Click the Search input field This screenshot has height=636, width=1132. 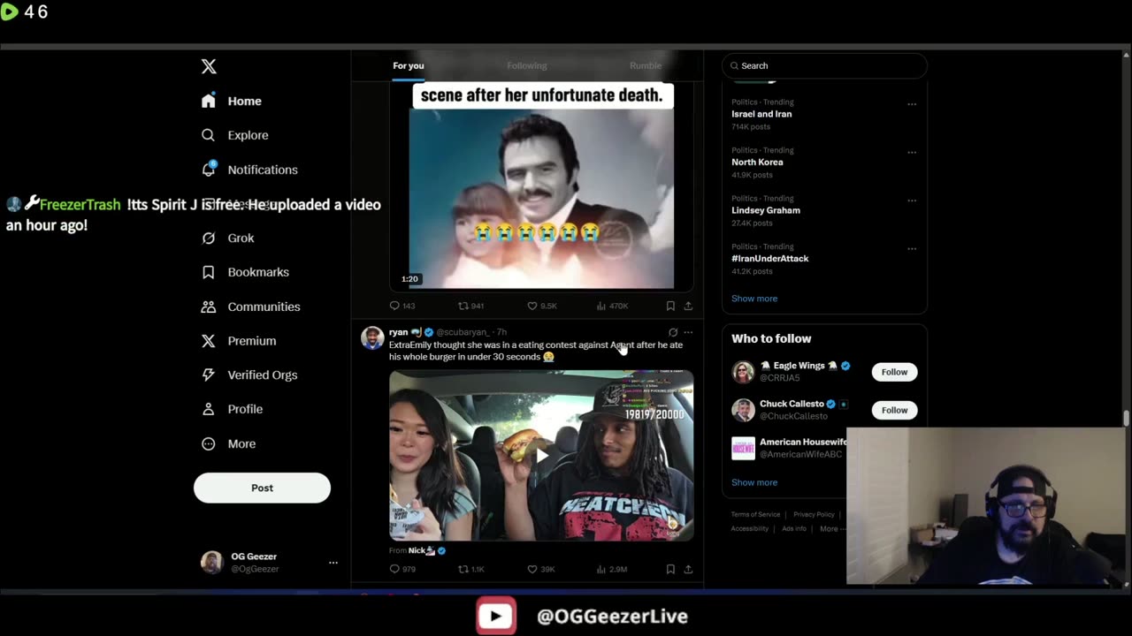point(824,65)
